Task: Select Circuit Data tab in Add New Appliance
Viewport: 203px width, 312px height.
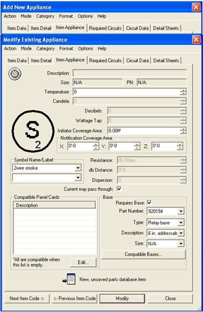Action: coord(137,28)
